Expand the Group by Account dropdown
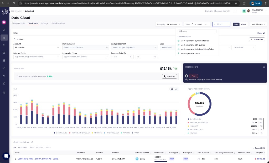The image size is (269, 163). point(169,24)
